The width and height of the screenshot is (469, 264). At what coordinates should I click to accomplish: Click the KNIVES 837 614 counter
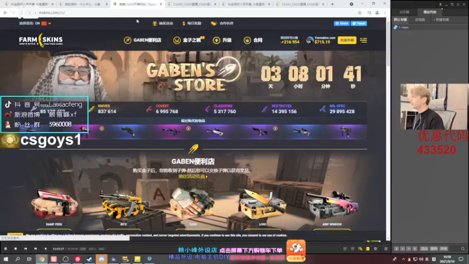point(103,109)
